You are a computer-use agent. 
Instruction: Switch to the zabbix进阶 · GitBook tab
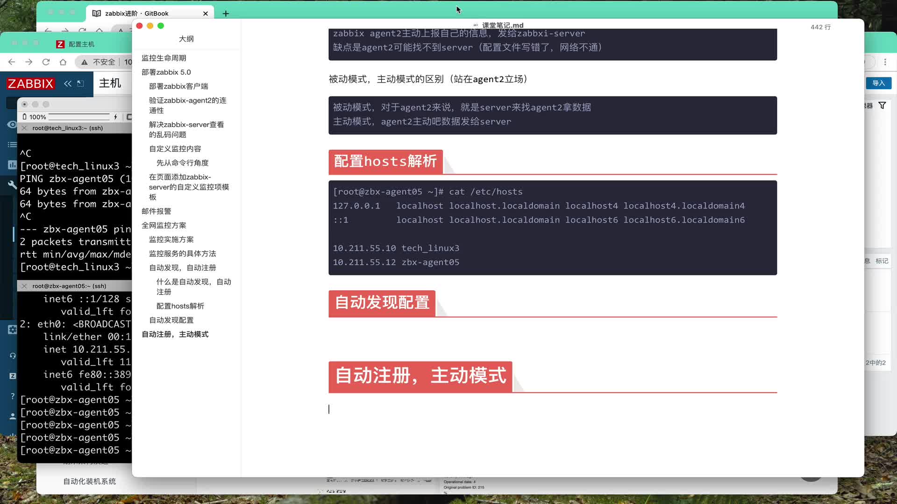coord(136,14)
